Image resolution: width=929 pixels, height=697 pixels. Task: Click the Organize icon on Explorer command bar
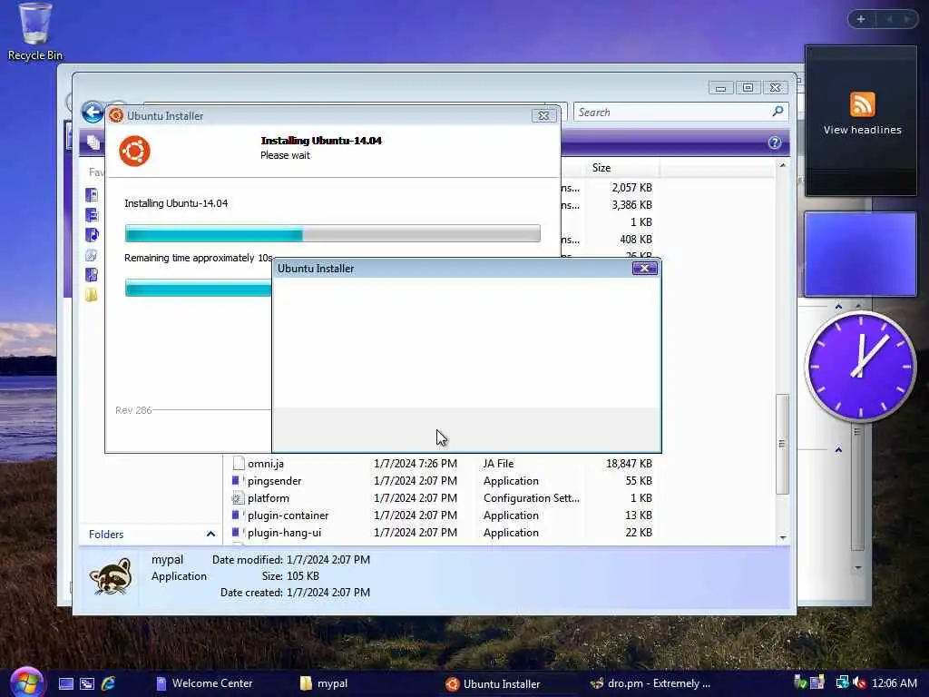[x=93, y=142]
